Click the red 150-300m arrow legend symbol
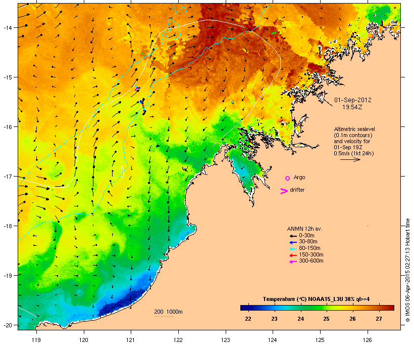This screenshot has height=344, width=414. click(293, 255)
